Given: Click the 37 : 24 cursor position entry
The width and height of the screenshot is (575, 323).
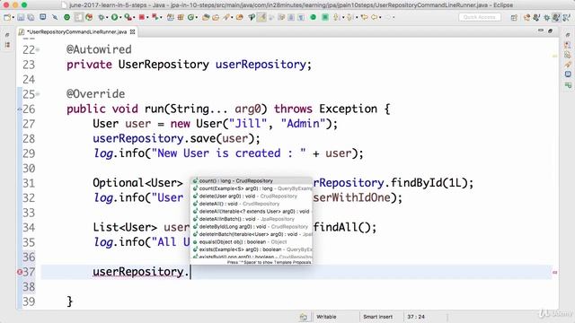Looking at the screenshot, I should coord(416,317).
